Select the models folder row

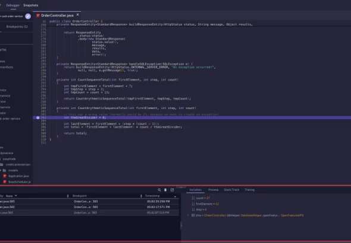[x=13, y=170]
